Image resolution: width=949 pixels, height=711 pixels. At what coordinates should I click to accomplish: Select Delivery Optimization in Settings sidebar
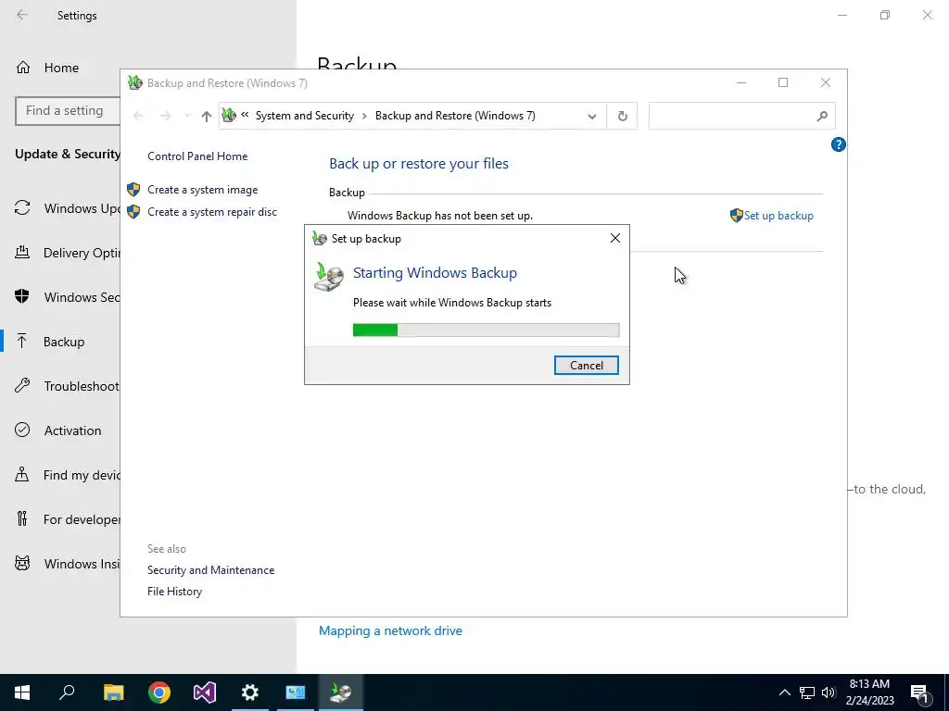pos(60,253)
